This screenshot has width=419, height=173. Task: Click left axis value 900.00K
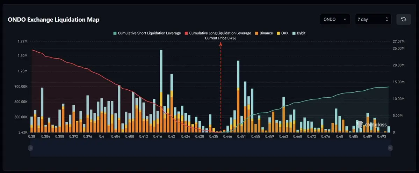(x=20, y=86)
